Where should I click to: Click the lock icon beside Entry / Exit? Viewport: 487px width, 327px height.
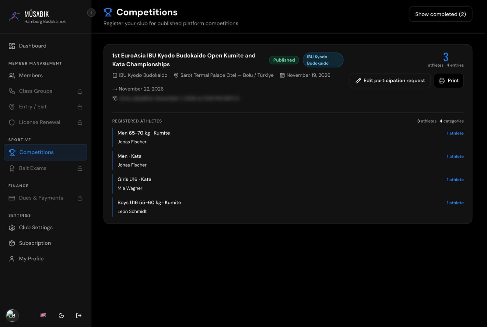[x=80, y=107]
